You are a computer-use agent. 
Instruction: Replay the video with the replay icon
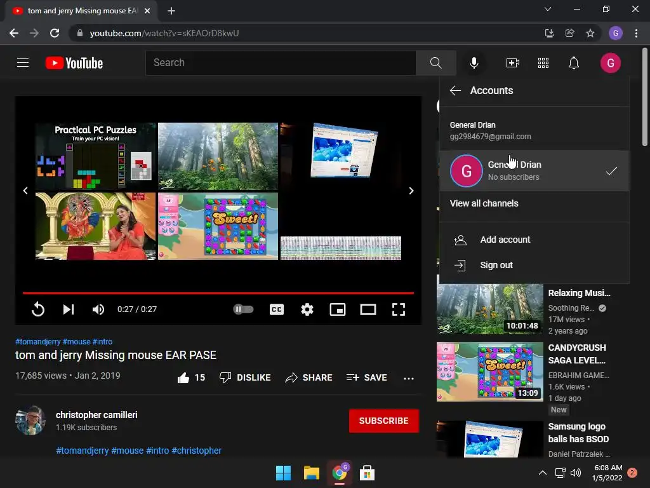[x=37, y=309]
